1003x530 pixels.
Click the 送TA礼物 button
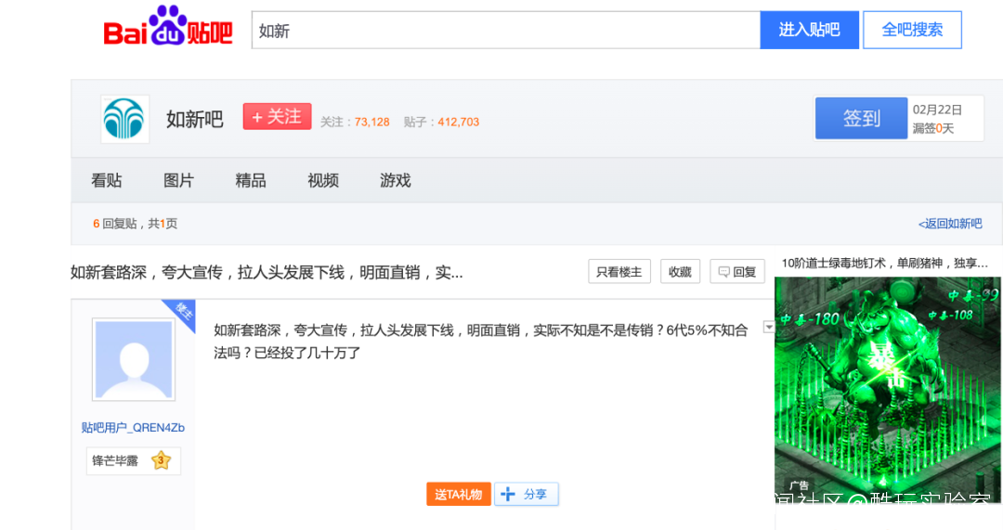459,494
